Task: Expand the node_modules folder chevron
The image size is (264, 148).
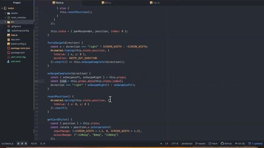Action: (5, 17)
